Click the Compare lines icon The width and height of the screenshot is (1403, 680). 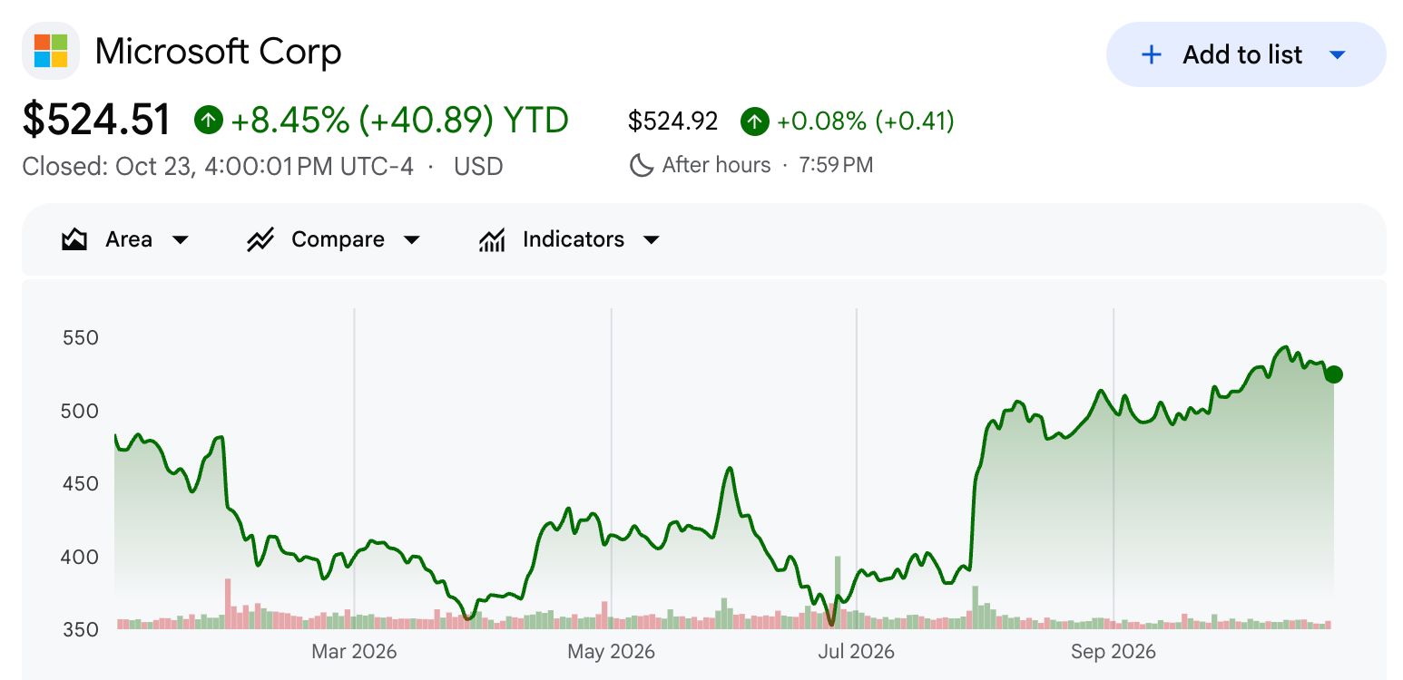260,239
